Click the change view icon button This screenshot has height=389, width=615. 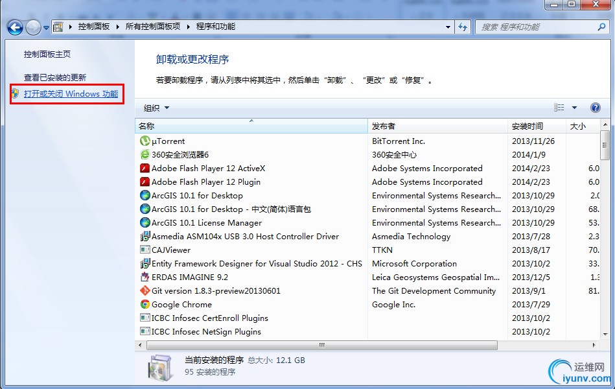click(559, 108)
